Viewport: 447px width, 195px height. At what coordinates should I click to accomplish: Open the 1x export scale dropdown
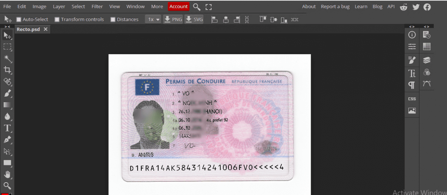(153, 19)
